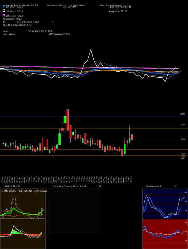
Task: Click the 'Stochastics & R' panel title
Action: pos(154,186)
